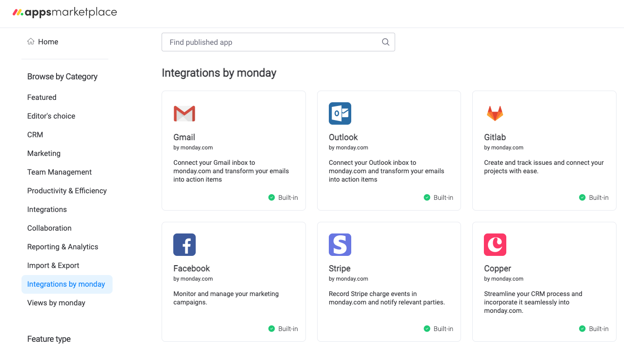Click the Built-in label on Copper card

599,329
